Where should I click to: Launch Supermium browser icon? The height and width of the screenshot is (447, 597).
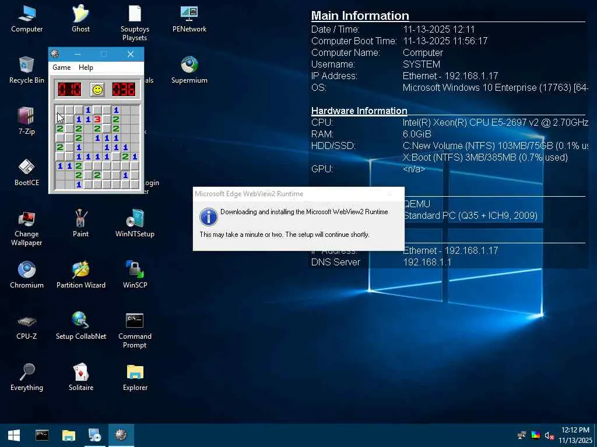[x=189, y=70]
